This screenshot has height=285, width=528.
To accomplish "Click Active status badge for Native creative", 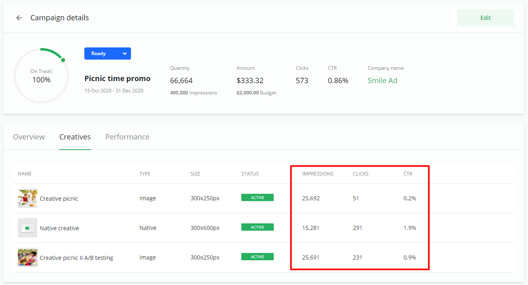I will click(257, 227).
